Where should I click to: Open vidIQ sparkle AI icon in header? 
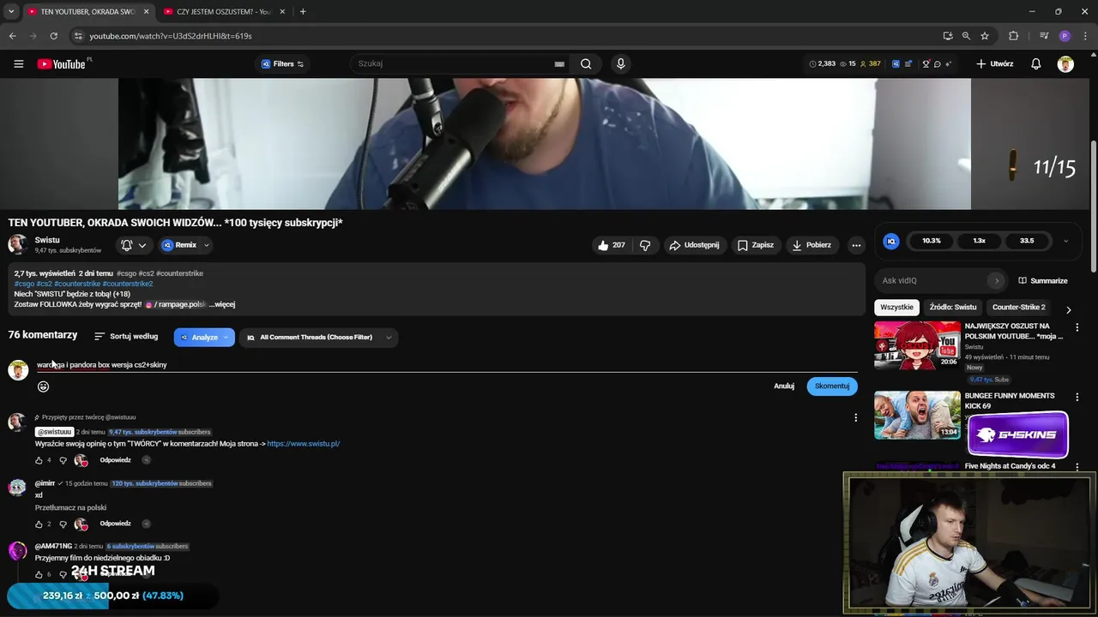[948, 63]
